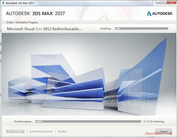The height and width of the screenshot is (138, 178).
Task: Close the Autodesk 3ds Max 2017 window
Action: pos(172,2)
